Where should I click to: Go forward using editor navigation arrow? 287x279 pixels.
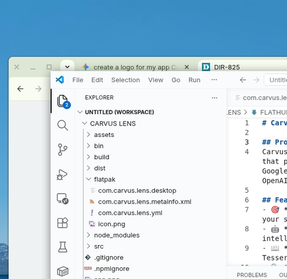256,80
